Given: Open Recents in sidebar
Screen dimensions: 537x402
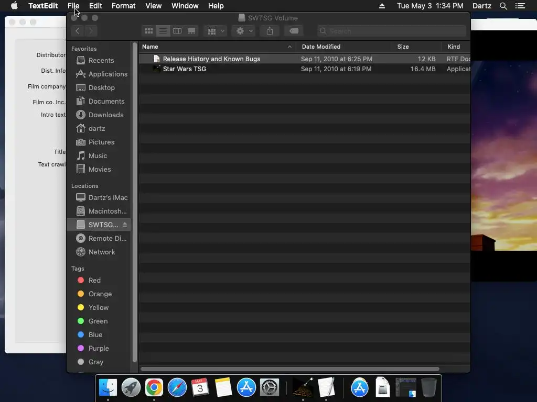Looking at the screenshot, I should [99, 61].
